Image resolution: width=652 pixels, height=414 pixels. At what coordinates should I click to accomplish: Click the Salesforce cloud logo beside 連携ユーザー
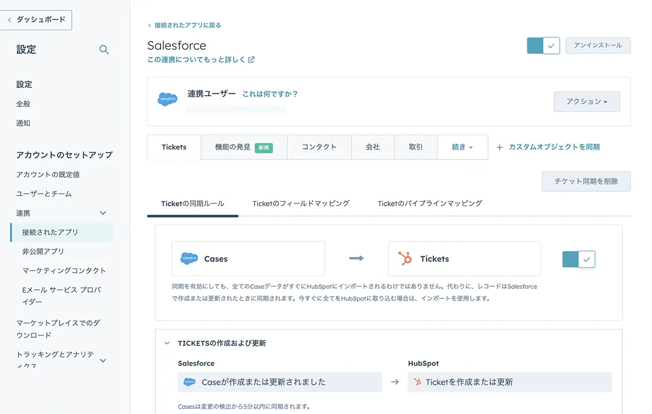[168, 99]
